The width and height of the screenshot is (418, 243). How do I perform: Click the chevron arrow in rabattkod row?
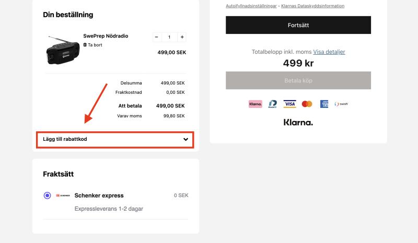point(186,139)
